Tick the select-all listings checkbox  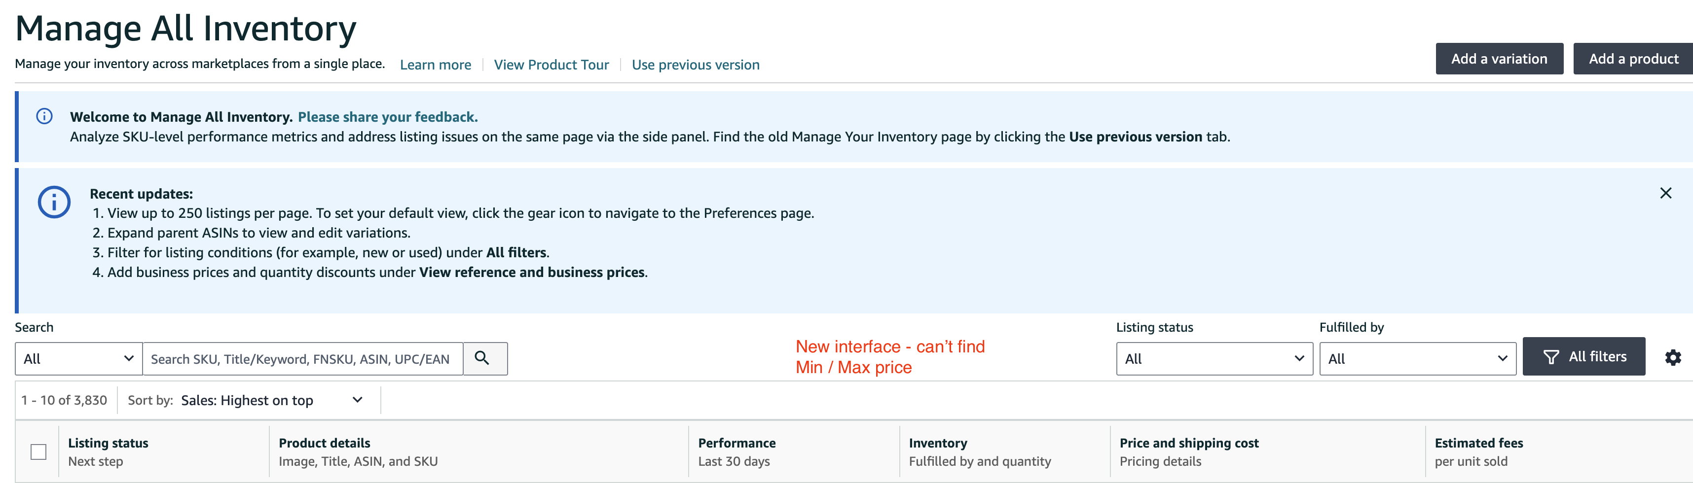pos(39,452)
